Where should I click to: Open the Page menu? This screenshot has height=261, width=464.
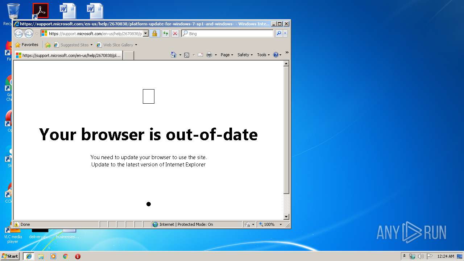(227, 55)
